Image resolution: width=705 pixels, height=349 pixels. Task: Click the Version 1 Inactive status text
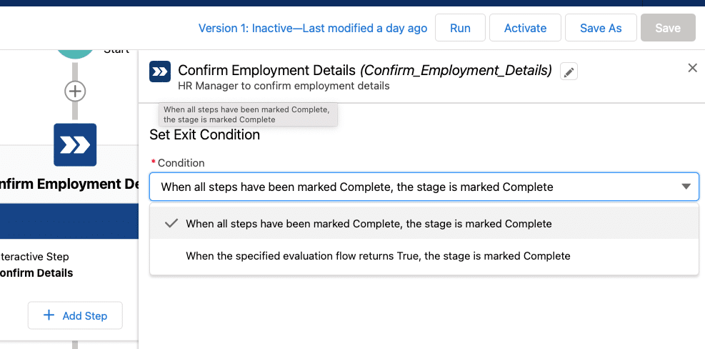pyautogui.click(x=312, y=29)
